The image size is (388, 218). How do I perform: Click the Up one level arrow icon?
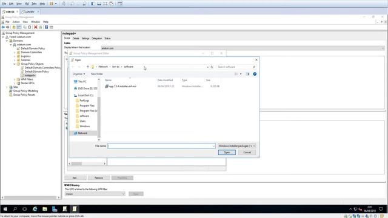coord(87,67)
